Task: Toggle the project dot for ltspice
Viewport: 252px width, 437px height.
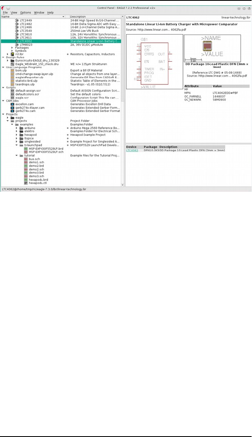Action: click(x=68, y=138)
